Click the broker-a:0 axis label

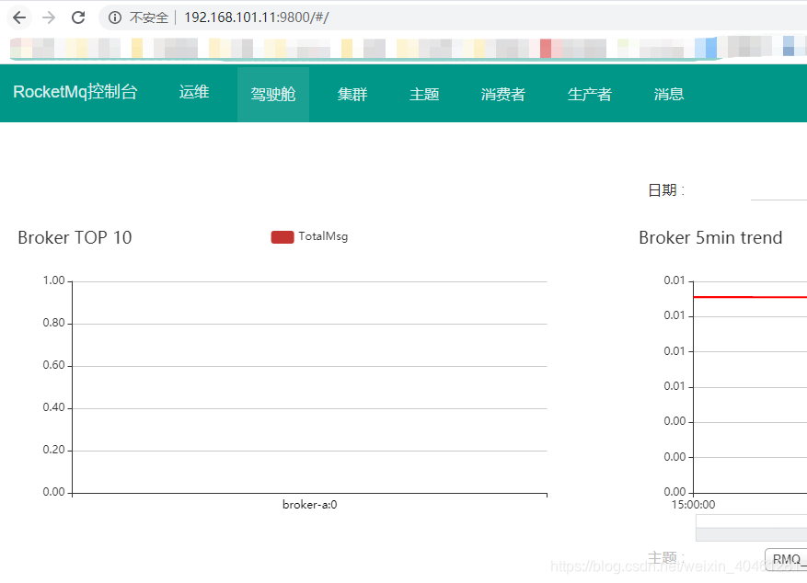pos(309,504)
